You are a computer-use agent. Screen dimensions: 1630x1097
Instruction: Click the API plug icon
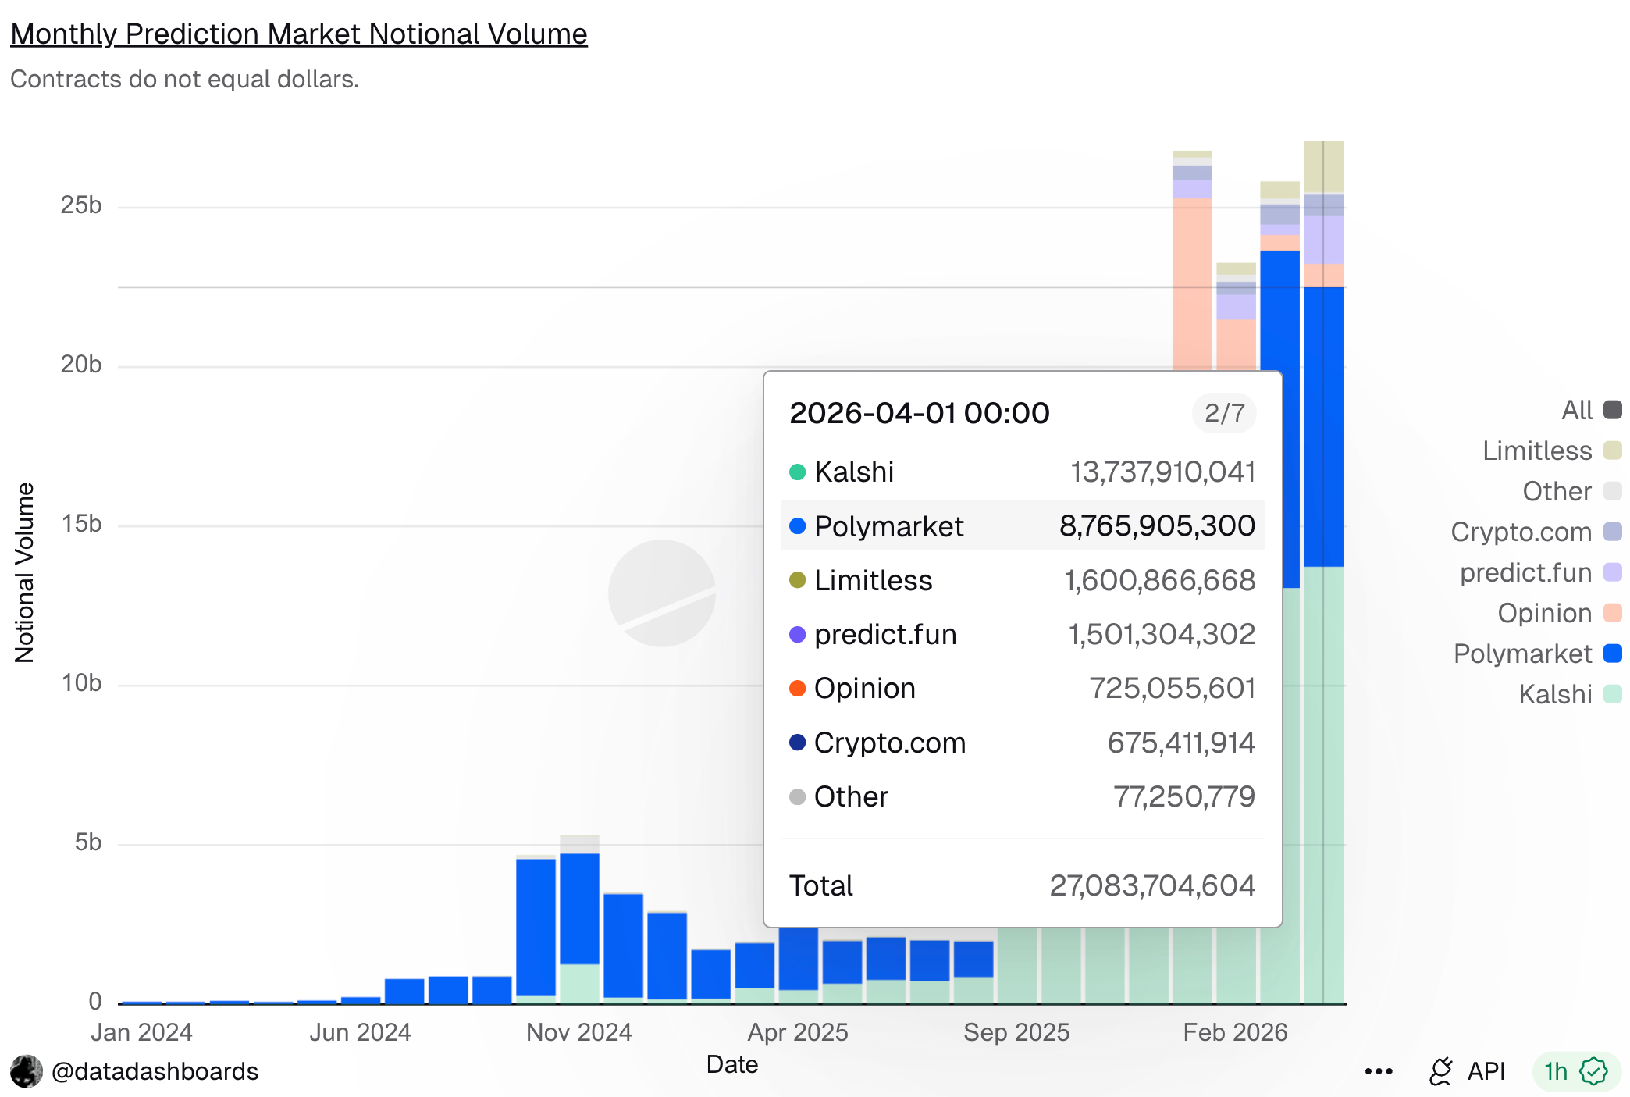point(1440,1071)
